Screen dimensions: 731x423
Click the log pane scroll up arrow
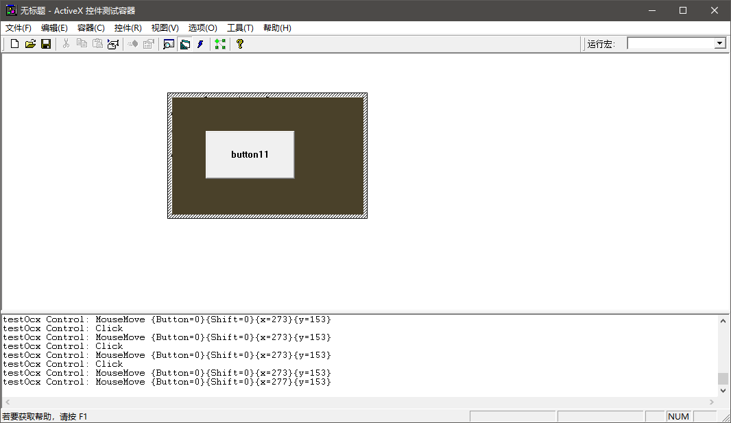click(723, 320)
